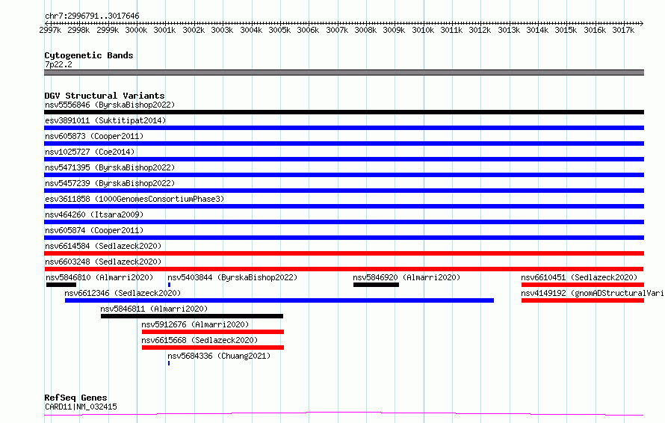665x423 pixels.
Task: Select the 7p22.2 band label
Action: [x=58, y=64]
